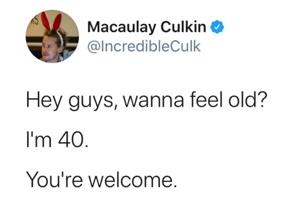The image size is (304, 202).
Task: Click the word "Macaulay" in the name
Action: (x=121, y=28)
